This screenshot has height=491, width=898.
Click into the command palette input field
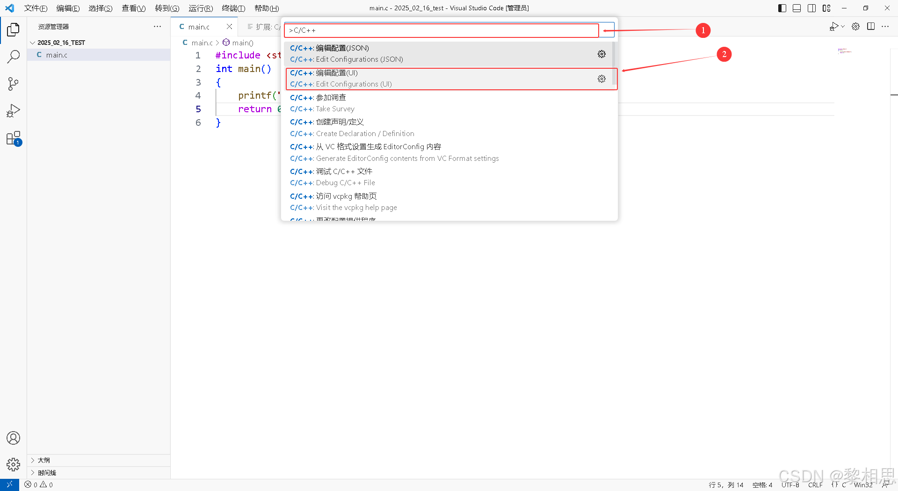[442, 30]
